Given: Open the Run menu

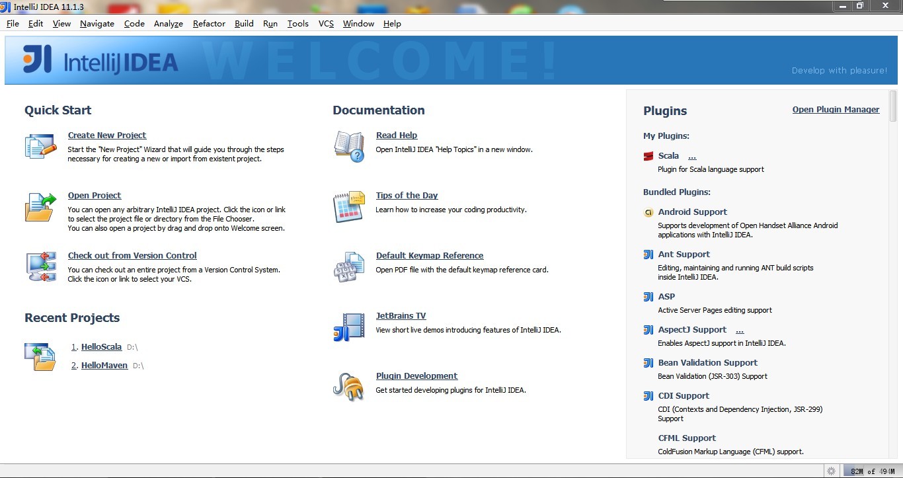Looking at the screenshot, I should pyautogui.click(x=270, y=24).
